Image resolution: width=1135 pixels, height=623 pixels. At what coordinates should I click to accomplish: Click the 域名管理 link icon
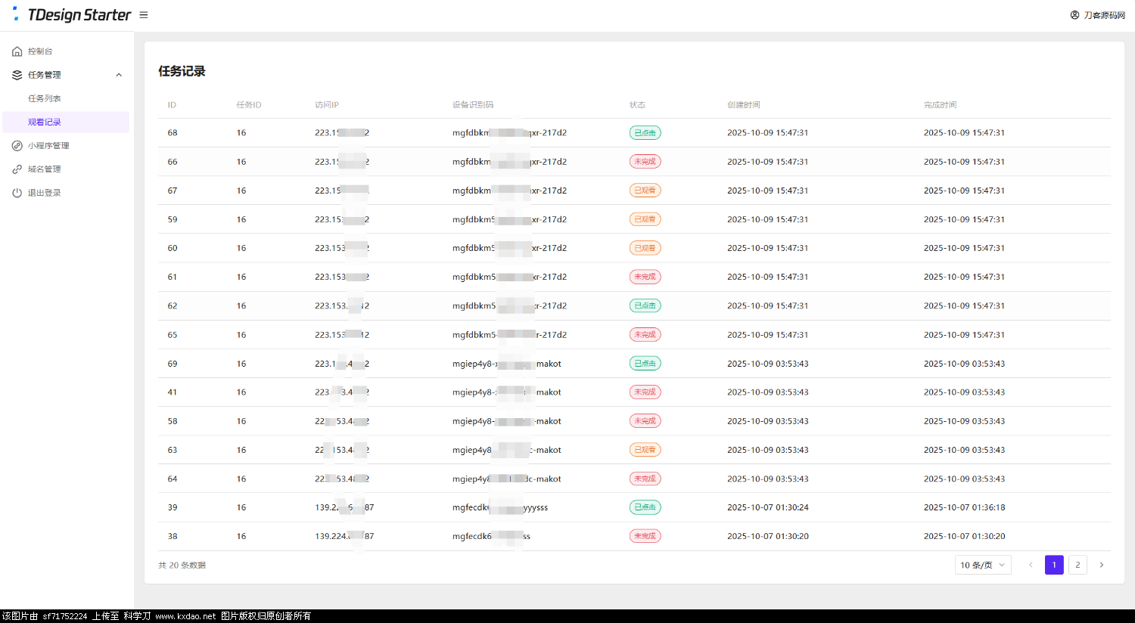click(17, 169)
